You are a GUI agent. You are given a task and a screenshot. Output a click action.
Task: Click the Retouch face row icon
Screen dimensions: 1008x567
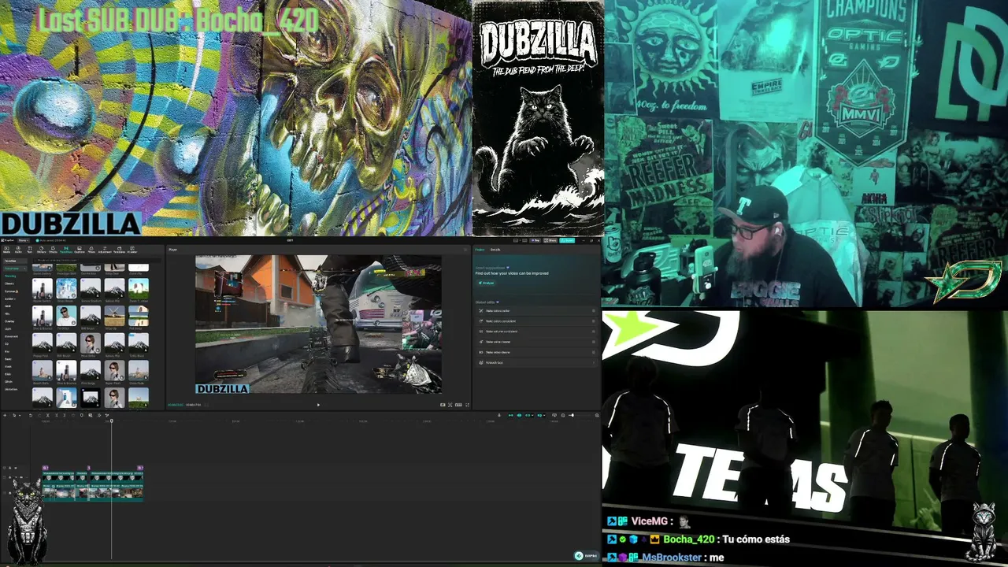(x=481, y=362)
